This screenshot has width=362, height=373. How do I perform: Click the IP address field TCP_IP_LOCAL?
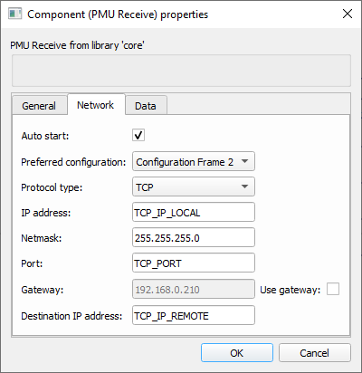[x=194, y=212]
